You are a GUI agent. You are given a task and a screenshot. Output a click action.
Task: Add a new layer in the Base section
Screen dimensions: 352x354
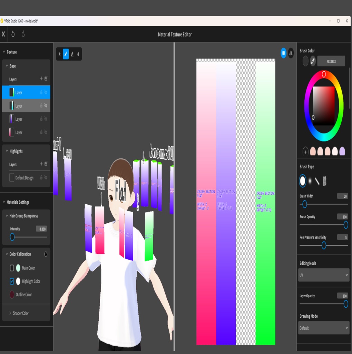pos(40,79)
